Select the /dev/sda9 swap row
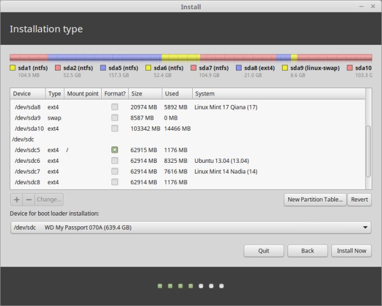This screenshot has width=382, height=306. pyautogui.click(x=188, y=118)
